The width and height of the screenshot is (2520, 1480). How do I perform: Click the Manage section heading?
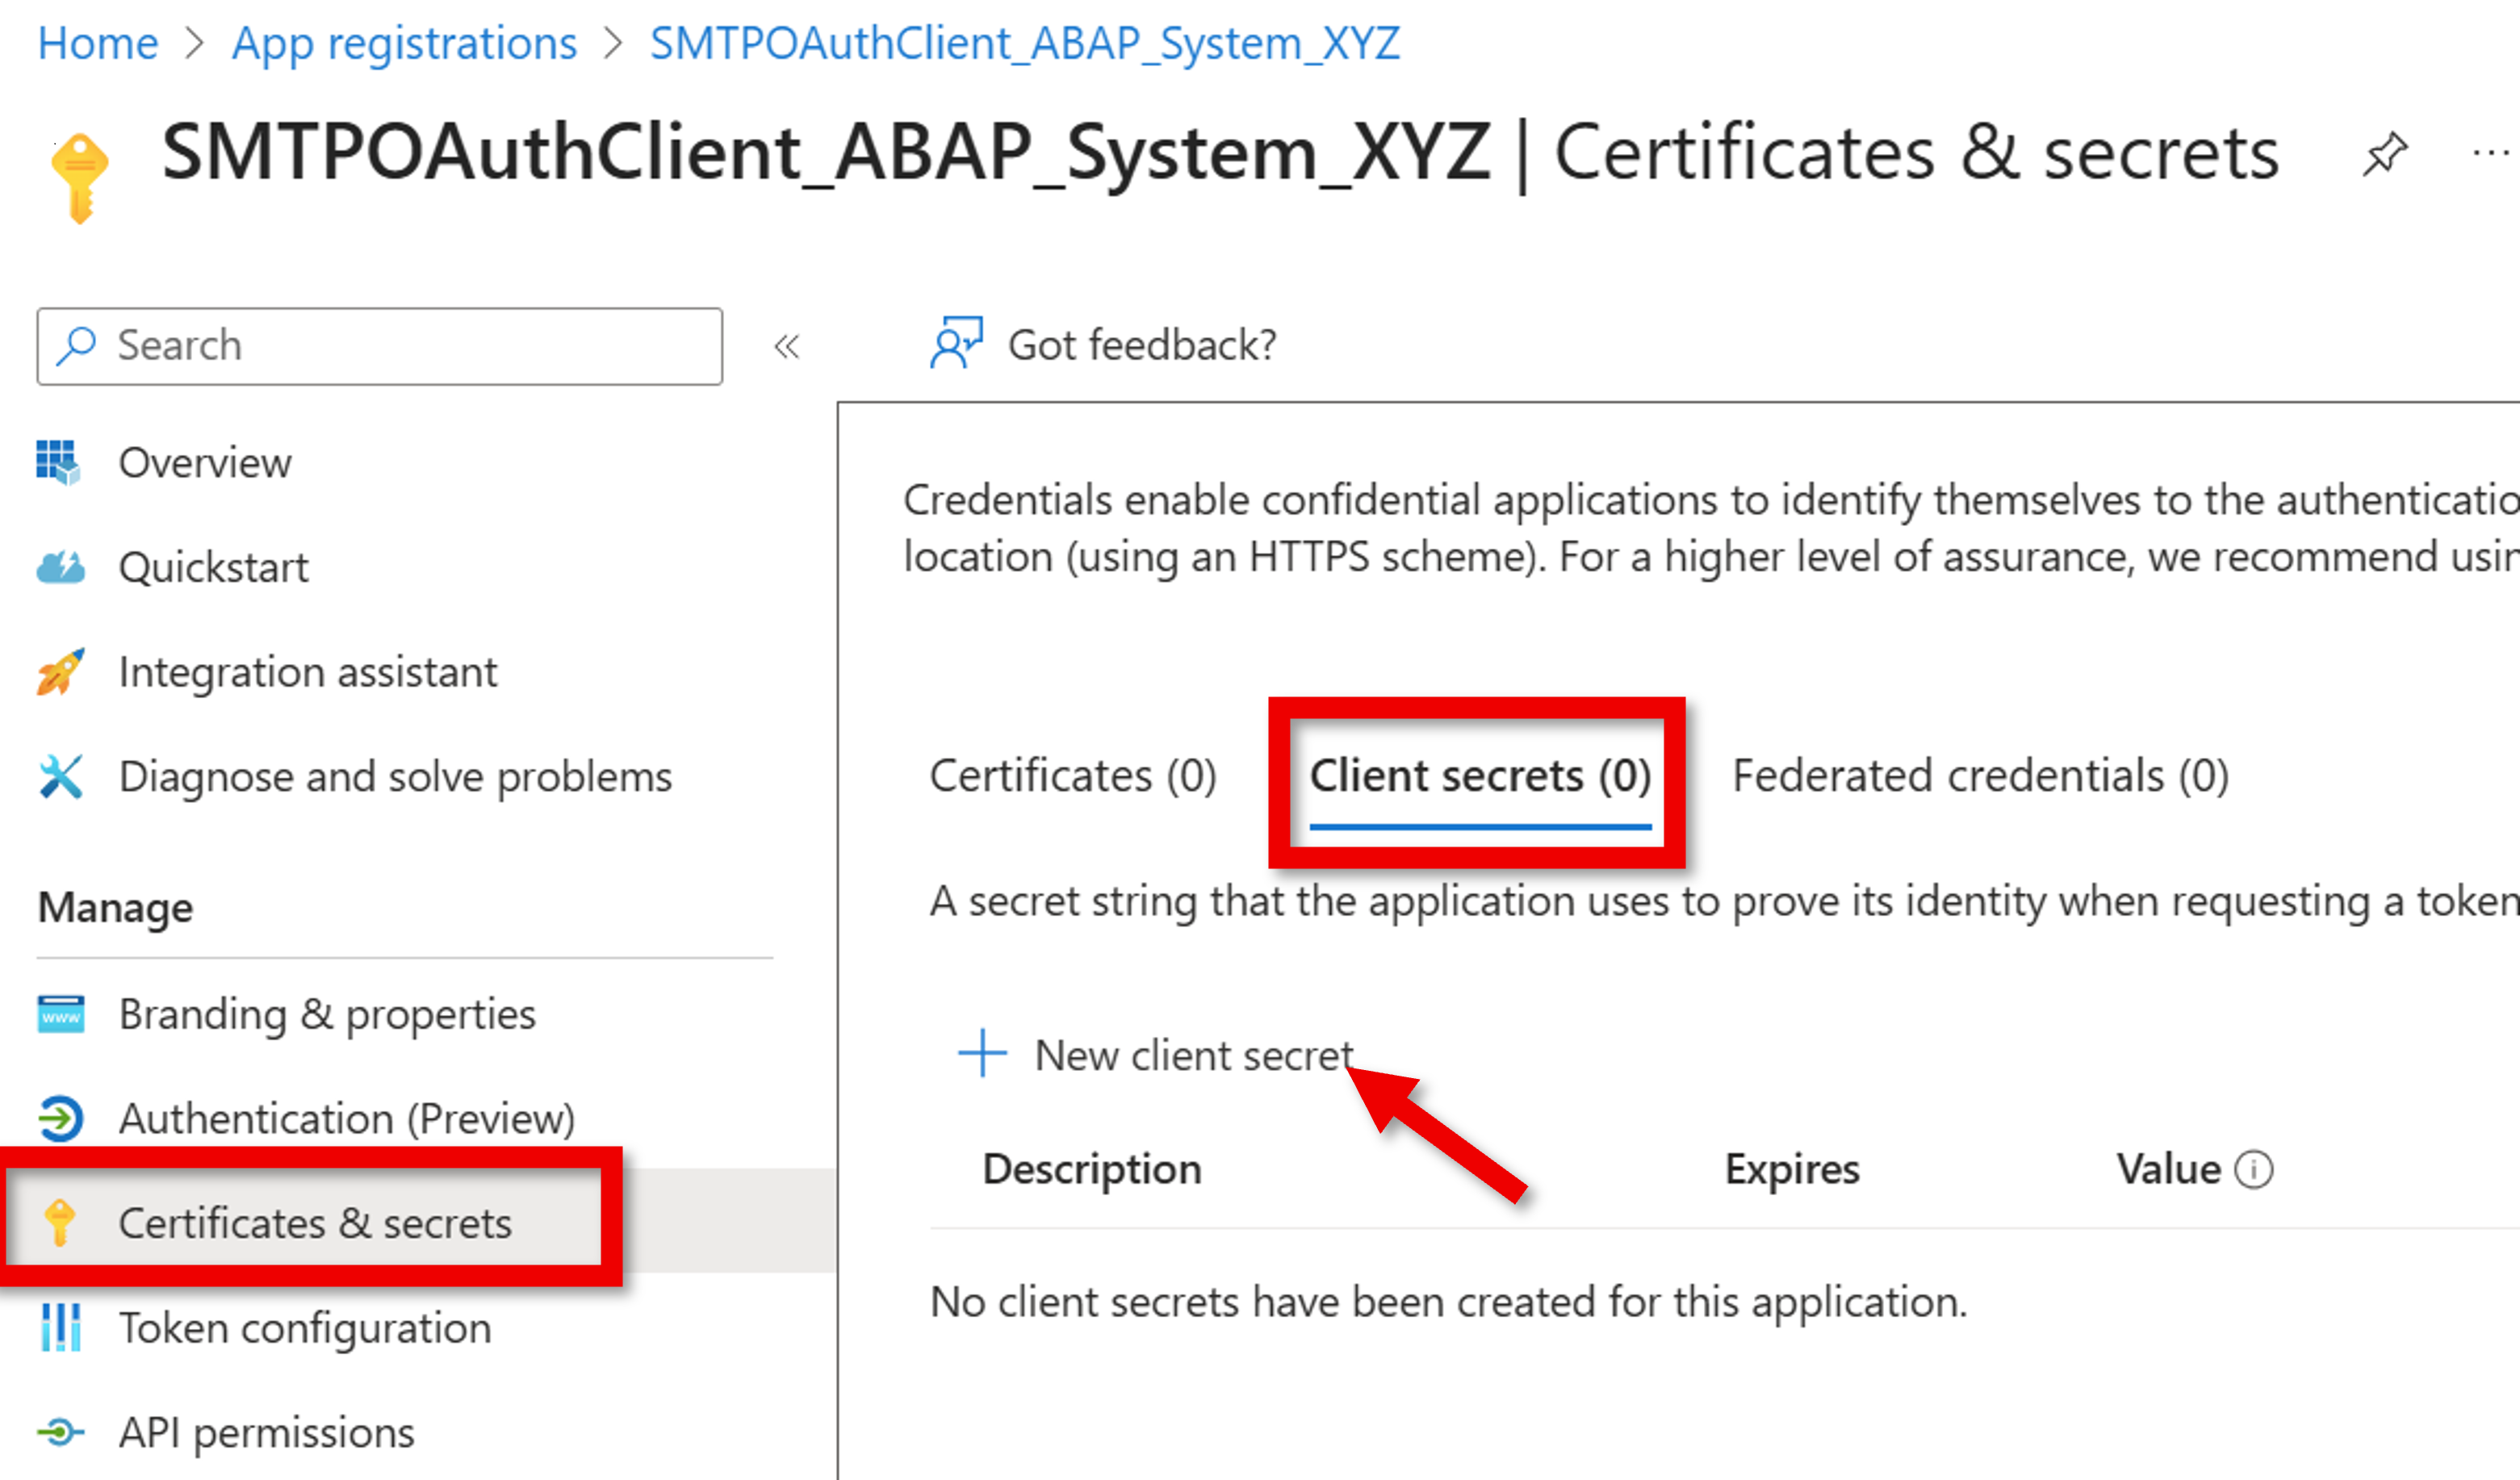pyautogui.click(x=115, y=908)
